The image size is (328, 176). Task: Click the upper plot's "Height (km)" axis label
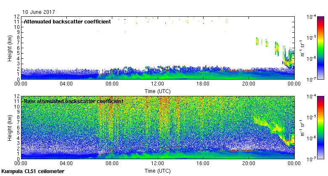click(x=10, y=48)
